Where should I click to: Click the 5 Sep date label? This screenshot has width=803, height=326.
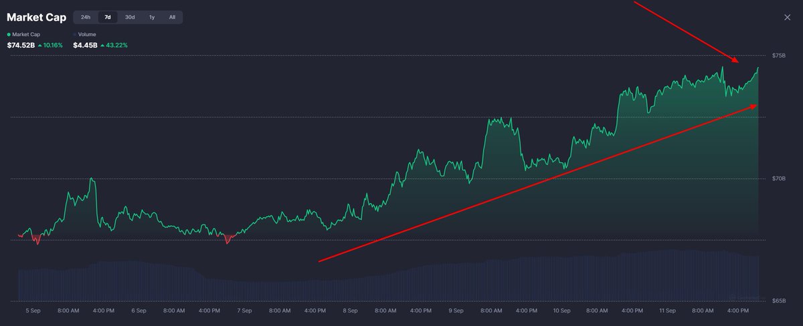coord(33,311)
